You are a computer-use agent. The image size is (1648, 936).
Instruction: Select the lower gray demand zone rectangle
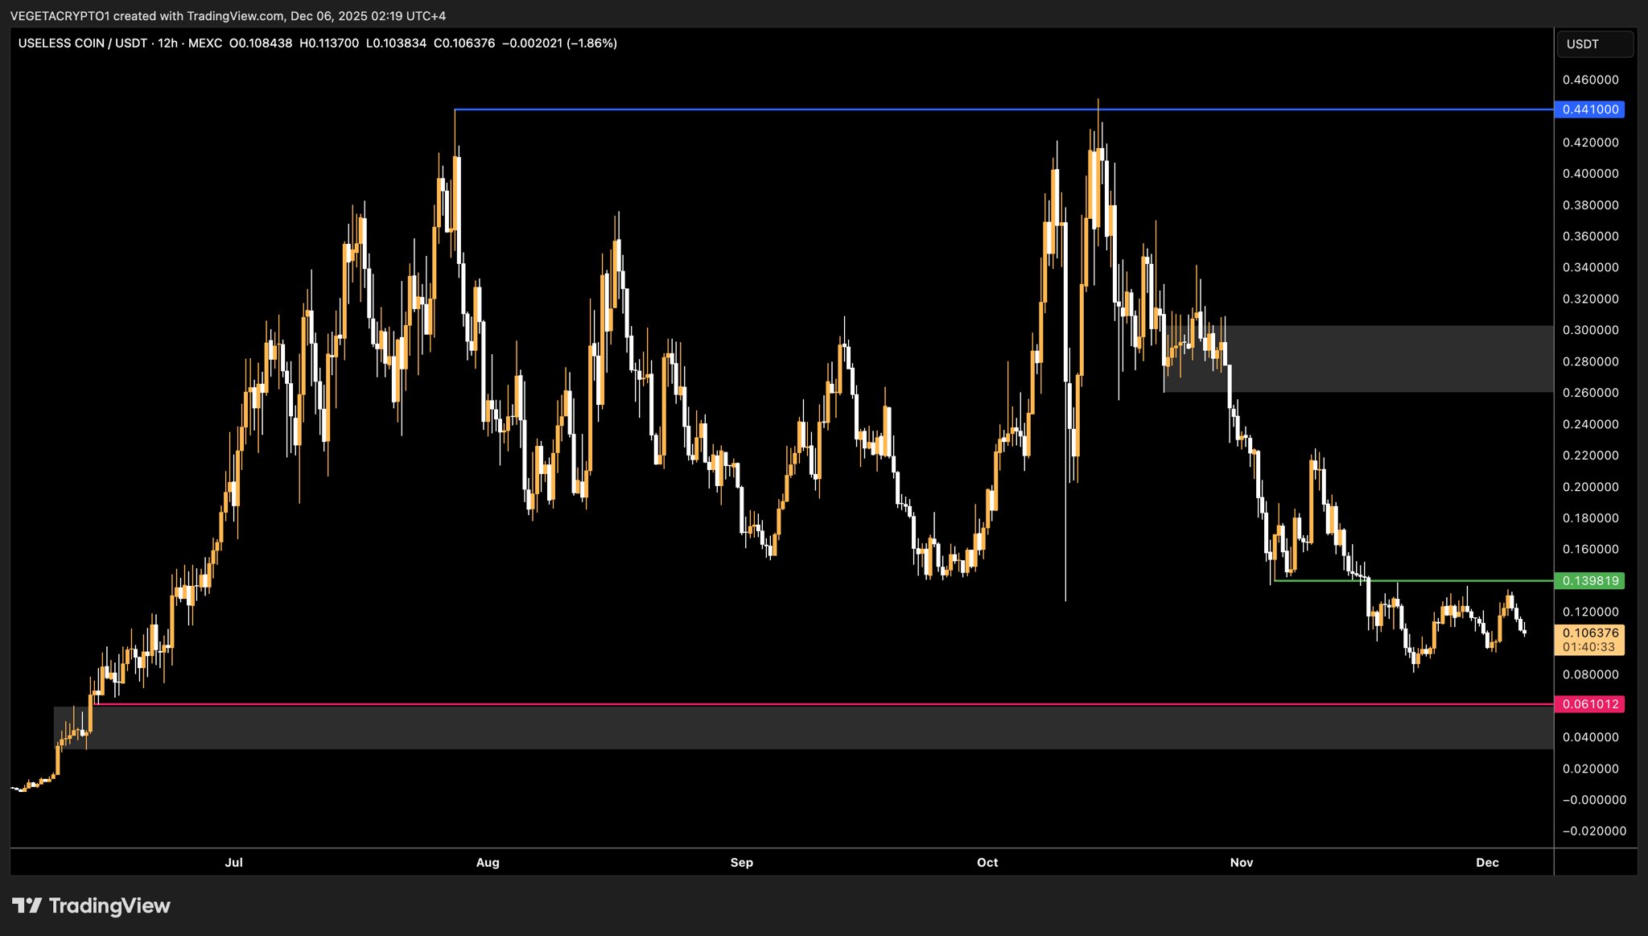[x=805, y=729]
